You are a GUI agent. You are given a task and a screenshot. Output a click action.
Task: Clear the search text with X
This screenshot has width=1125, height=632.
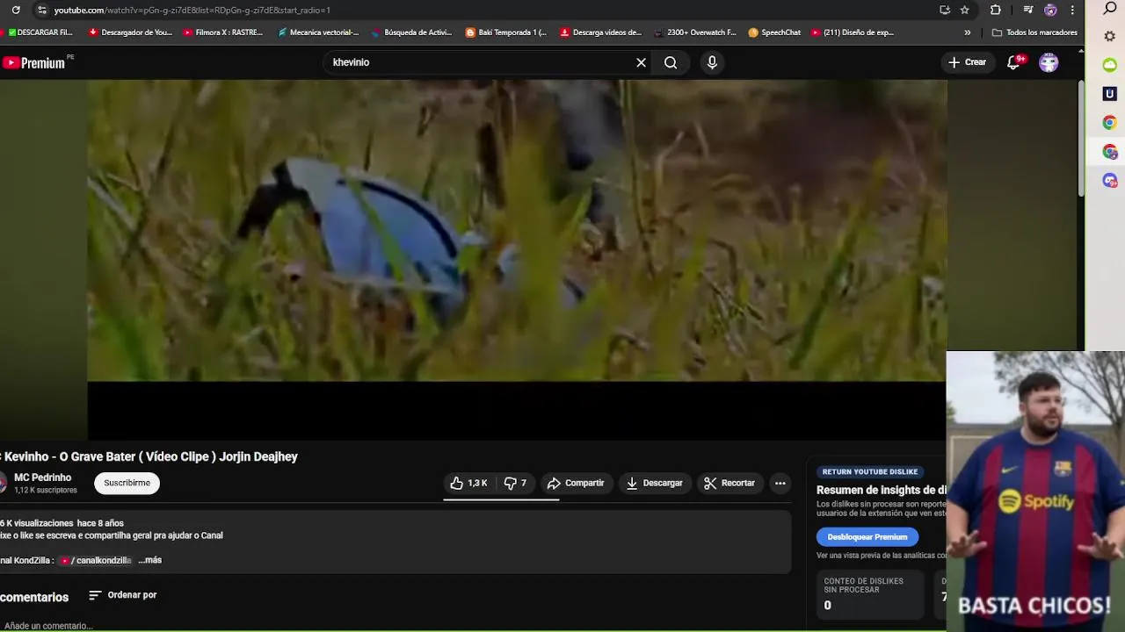(x=641, y=62)
